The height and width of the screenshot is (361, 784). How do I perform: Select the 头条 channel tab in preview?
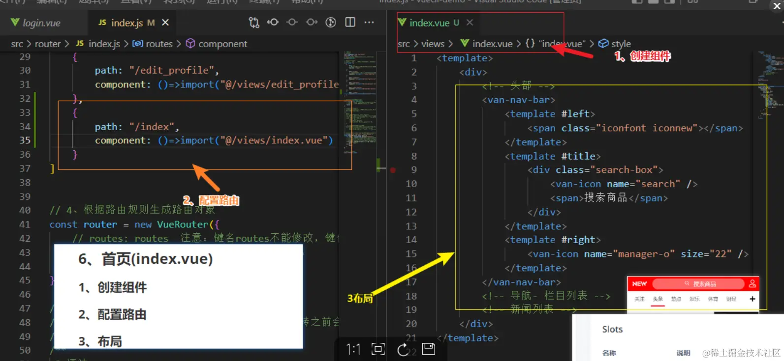tap(658, 299)
